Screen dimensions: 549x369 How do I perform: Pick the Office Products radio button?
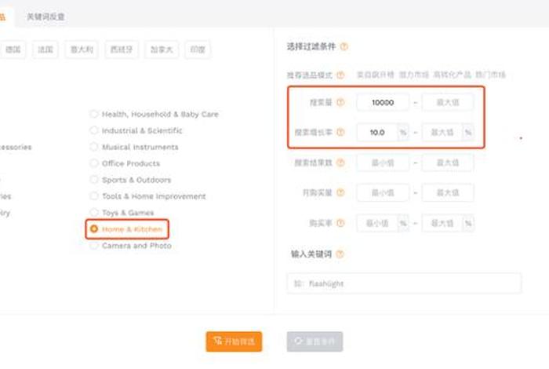94,163
